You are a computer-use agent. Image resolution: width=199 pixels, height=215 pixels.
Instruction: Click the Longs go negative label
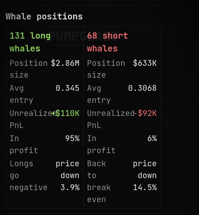click(x=28, y=175)
